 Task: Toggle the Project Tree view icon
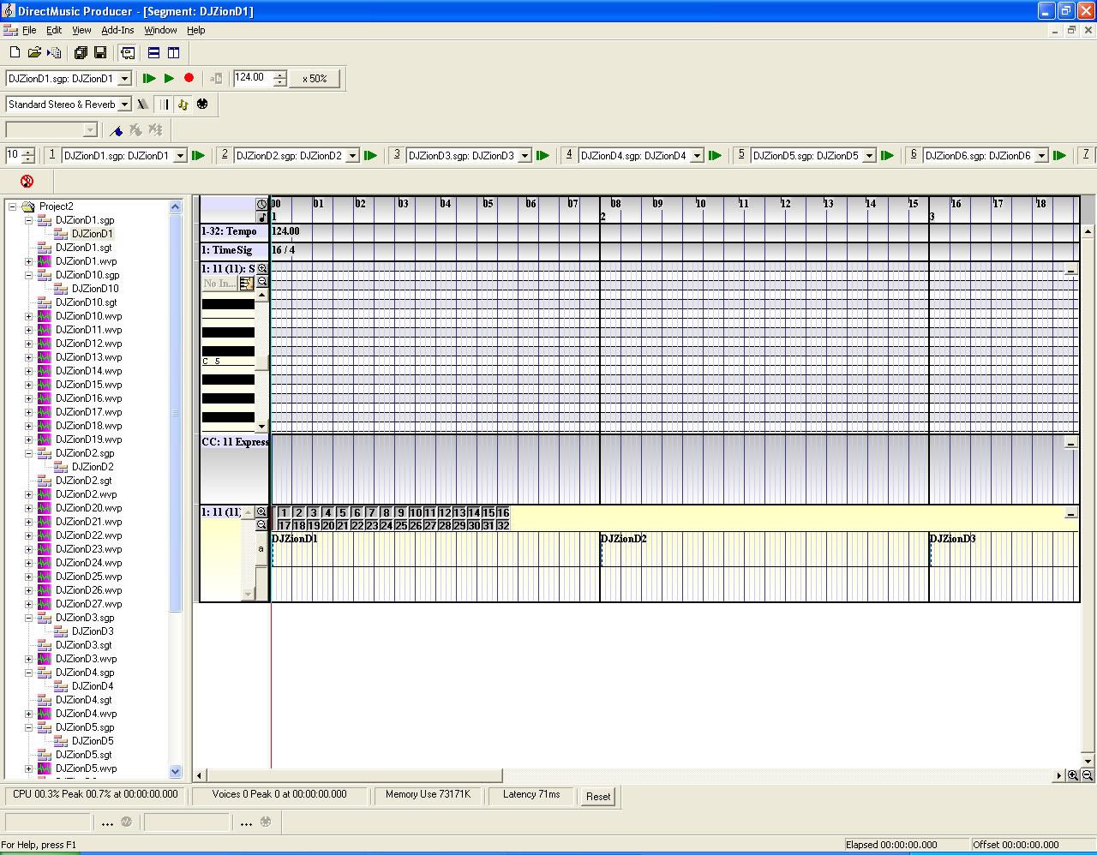128,53
